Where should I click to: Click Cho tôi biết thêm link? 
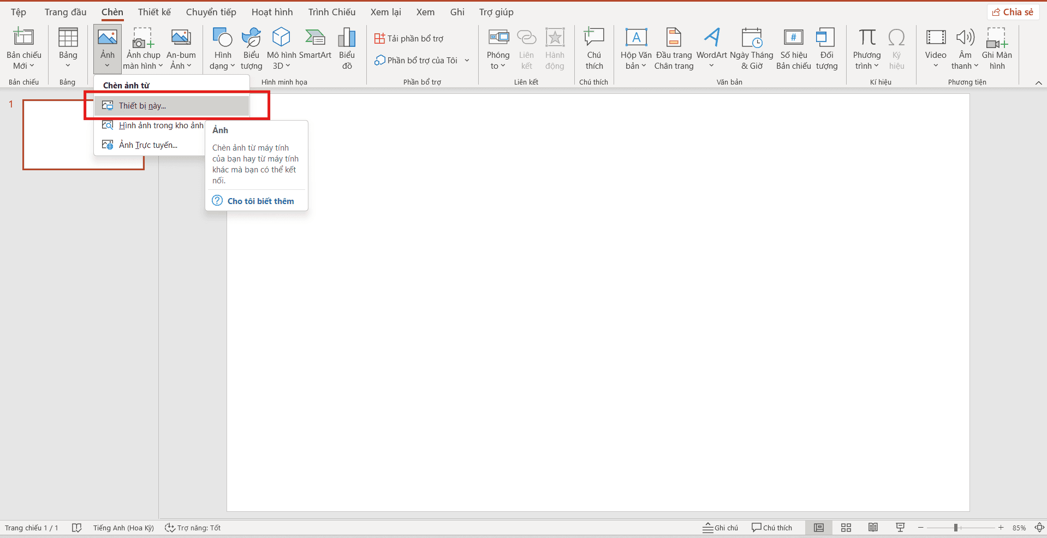tap(260, 201)
